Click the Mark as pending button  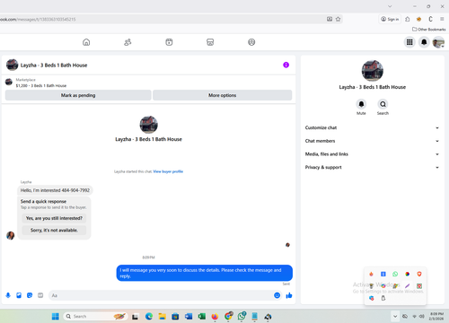coord(78,95)
